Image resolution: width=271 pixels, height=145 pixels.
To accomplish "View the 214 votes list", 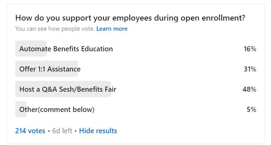I will tap(30, 131).
